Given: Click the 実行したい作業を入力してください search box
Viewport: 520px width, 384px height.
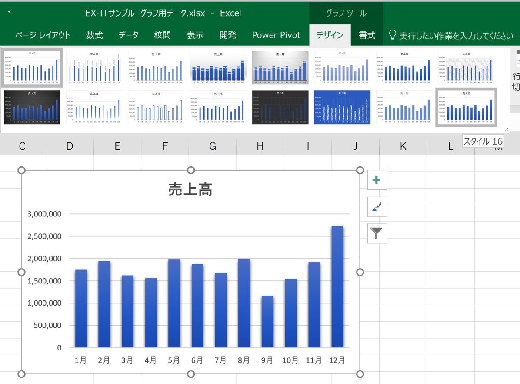Looking at the screenshot, I should pos(456,36).
